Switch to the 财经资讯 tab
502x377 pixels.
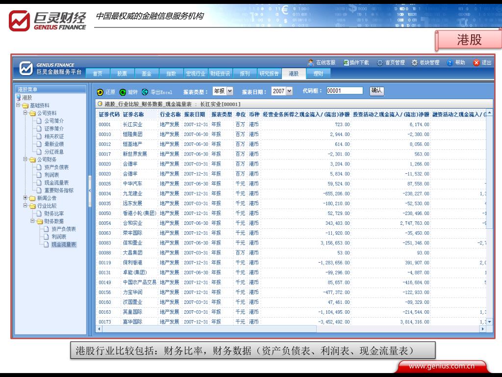tap(220, 74)
